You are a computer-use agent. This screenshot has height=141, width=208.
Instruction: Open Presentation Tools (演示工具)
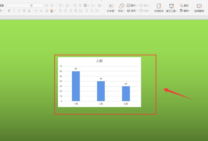coord(171,8)
